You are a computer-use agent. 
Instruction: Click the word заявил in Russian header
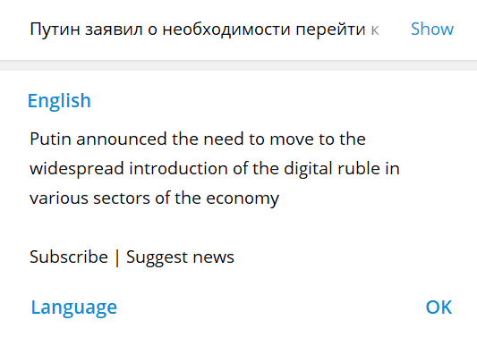[x=114, y=30]
